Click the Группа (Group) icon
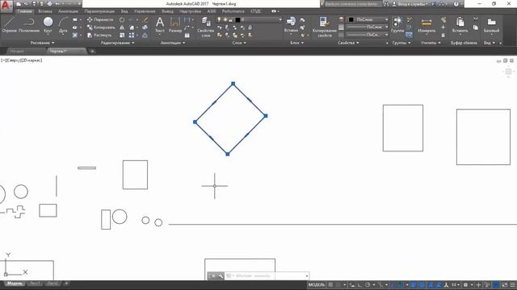The width and height of the screenshot is (517, 290). (397, 25)
